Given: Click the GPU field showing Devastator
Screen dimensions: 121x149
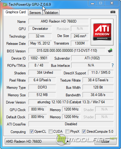Looking at the screenshot, I should coord(40,29).
